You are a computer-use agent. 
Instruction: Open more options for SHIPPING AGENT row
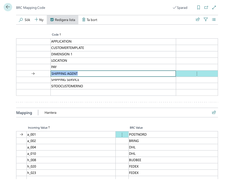[197, 74]
